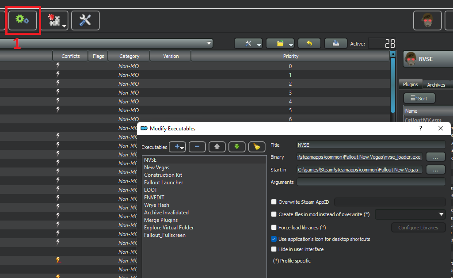Image resolution: width=453 pixels, height=278 pixels.
Task: Select Wrye Flash executable
Action: pos(204,205)
